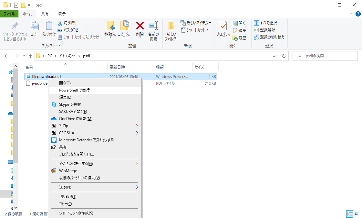Viewport: 362px width, 218px height.
Task: Choose Open with SAKURA (SAKURAで開く)
Action: [95, 112]
